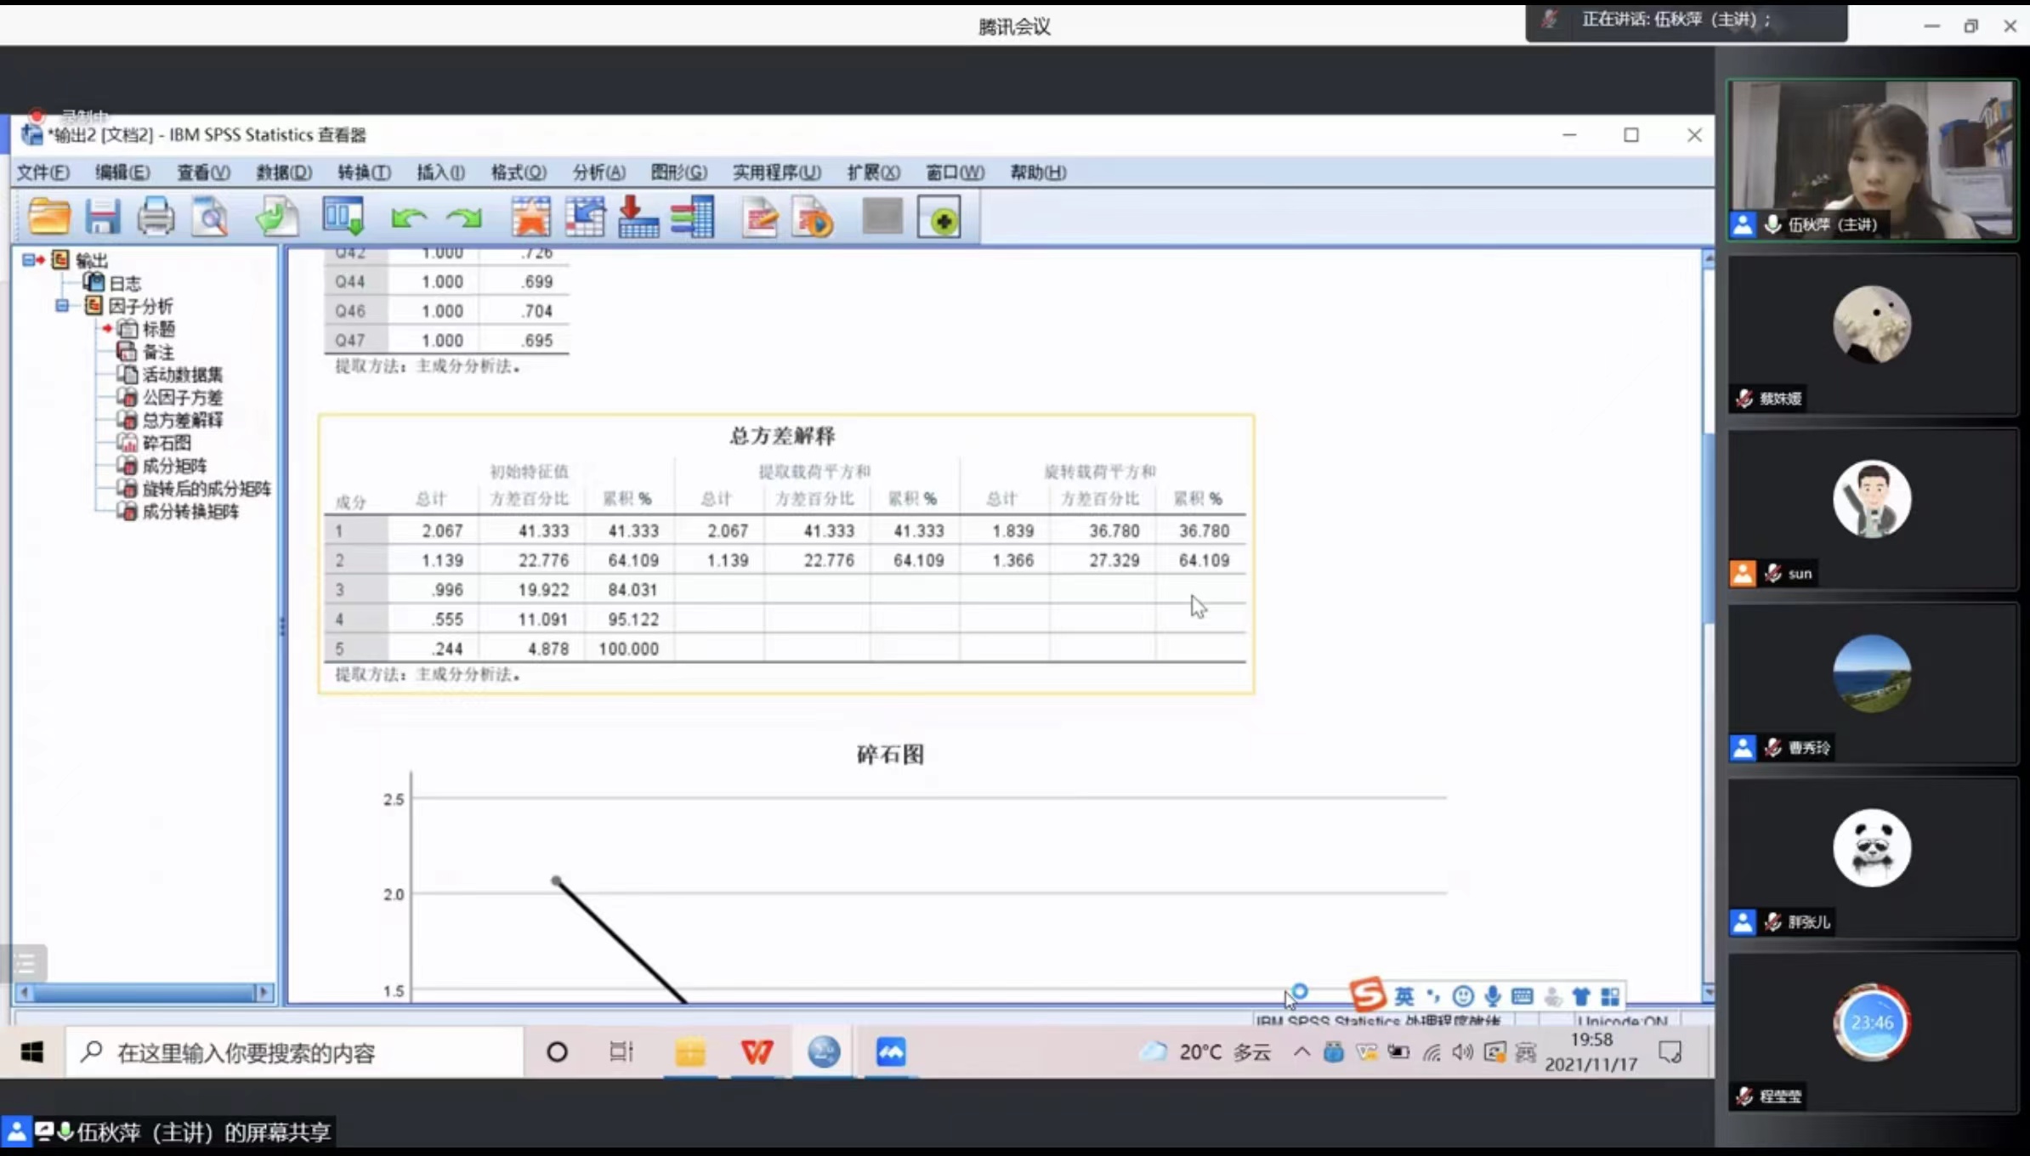Click the outline panel right scroll arrow
The height and width of the screenshot is (1156, 2030).
pyautogui.click(x=264, y=992)
